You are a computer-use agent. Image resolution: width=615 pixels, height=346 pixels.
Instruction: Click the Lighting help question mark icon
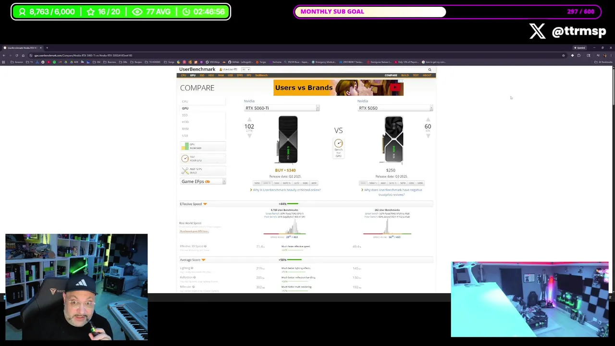[192, 268]
